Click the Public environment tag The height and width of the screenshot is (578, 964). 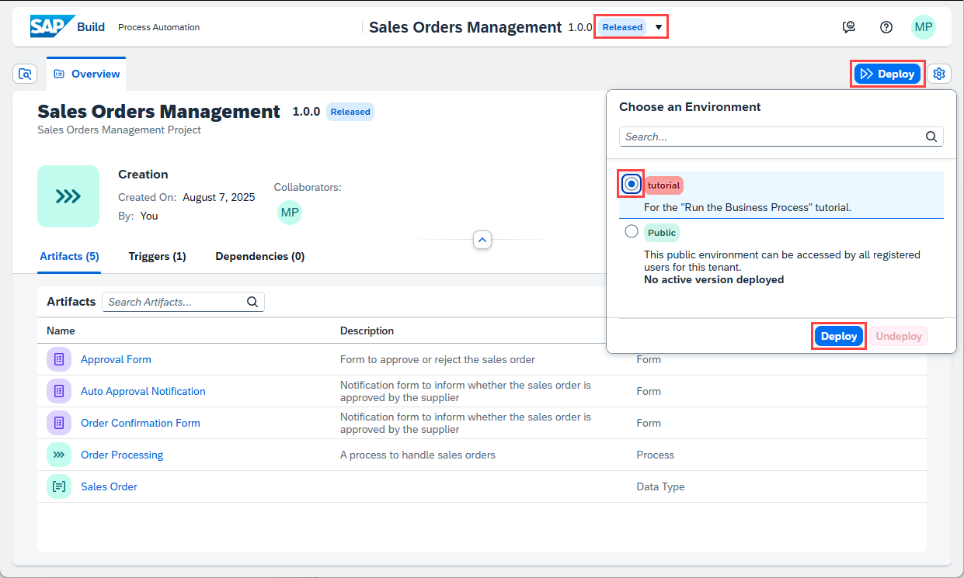pos(662,233)
